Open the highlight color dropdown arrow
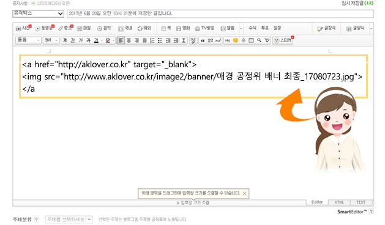Image resolution: width=385 pixels, height=225 pixels. (113, 40)
